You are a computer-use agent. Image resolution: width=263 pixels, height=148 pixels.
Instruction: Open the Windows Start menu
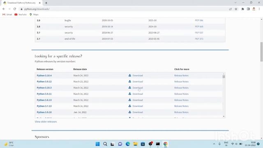[98, 144]
